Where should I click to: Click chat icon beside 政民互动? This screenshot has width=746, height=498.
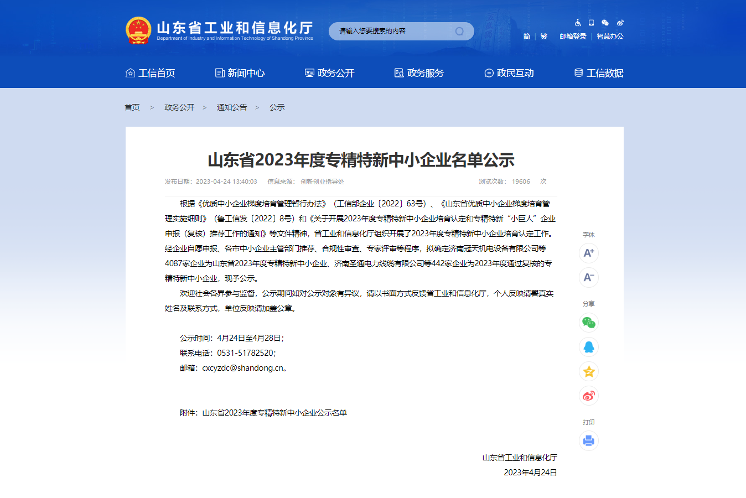coord(489,72)
